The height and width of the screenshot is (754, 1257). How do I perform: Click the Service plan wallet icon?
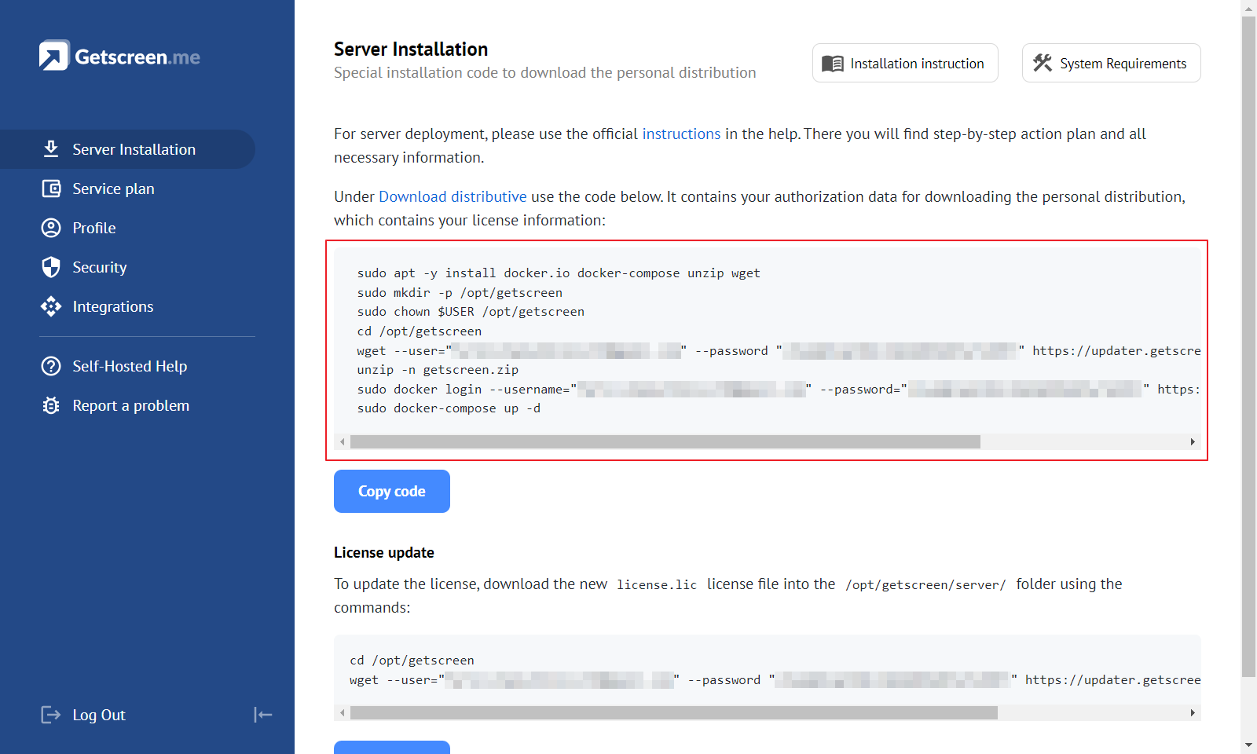[51, 188]
